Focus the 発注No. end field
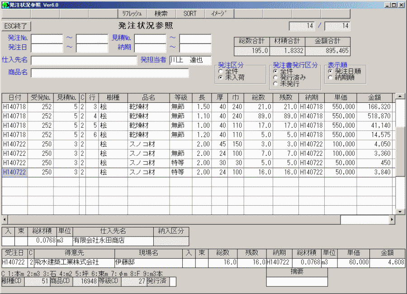 pyautogui.click(x=92, y=39)
